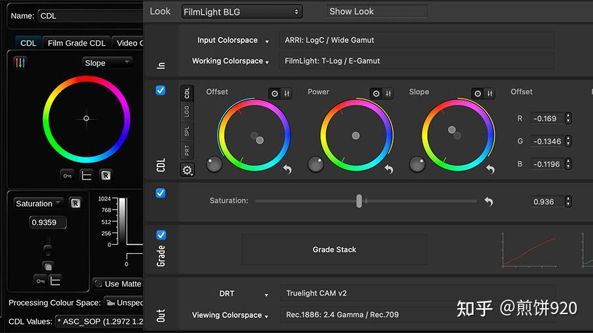Adjust the B offset value stepper
593x333 pixels.
568,164
